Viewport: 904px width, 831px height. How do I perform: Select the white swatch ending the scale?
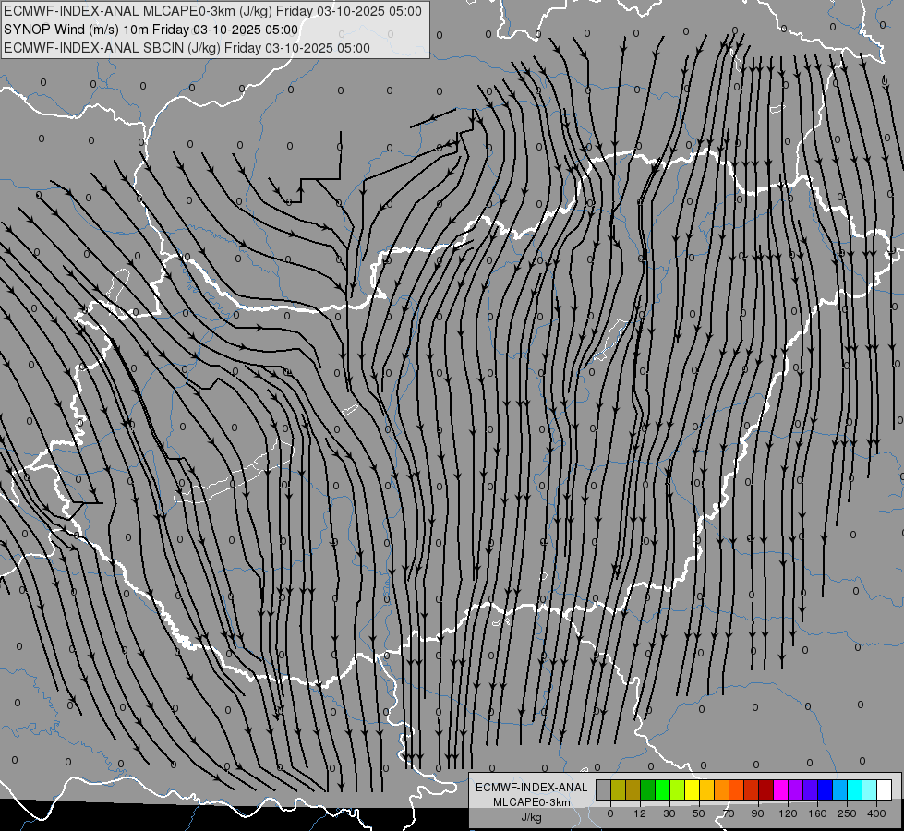point(884,789)
